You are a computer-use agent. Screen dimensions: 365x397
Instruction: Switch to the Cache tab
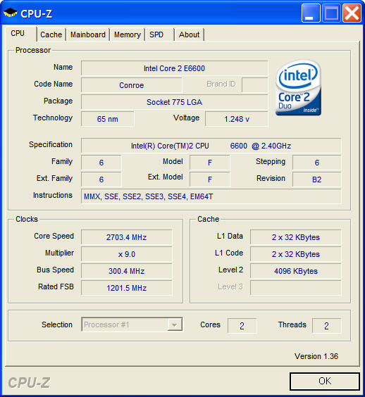point(51,34)
